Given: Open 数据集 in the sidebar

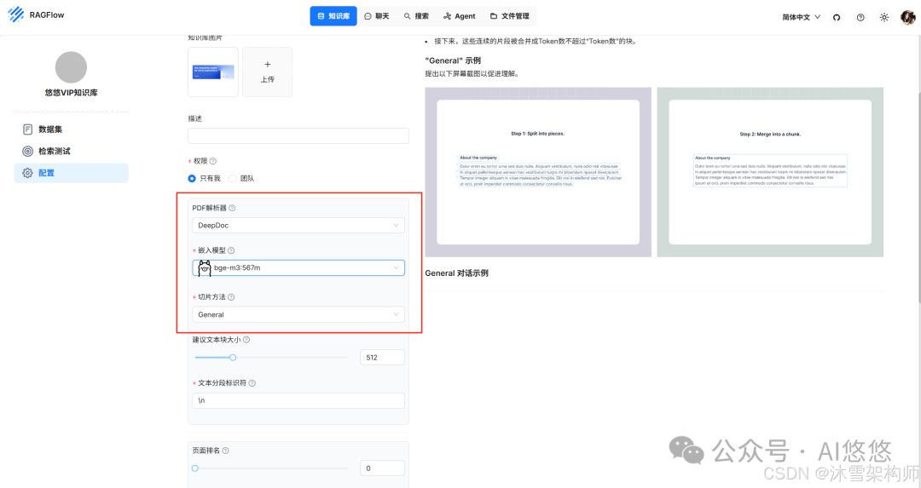Looking at the screenshot, I should (x=71, y=129).
